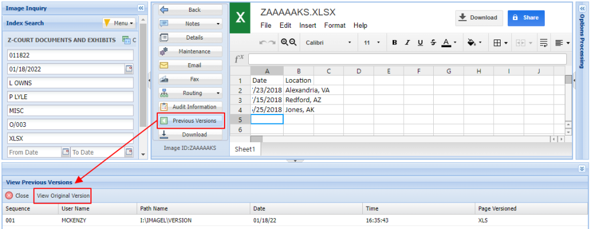Open the Calibri font dropdown

coord(328,42)
